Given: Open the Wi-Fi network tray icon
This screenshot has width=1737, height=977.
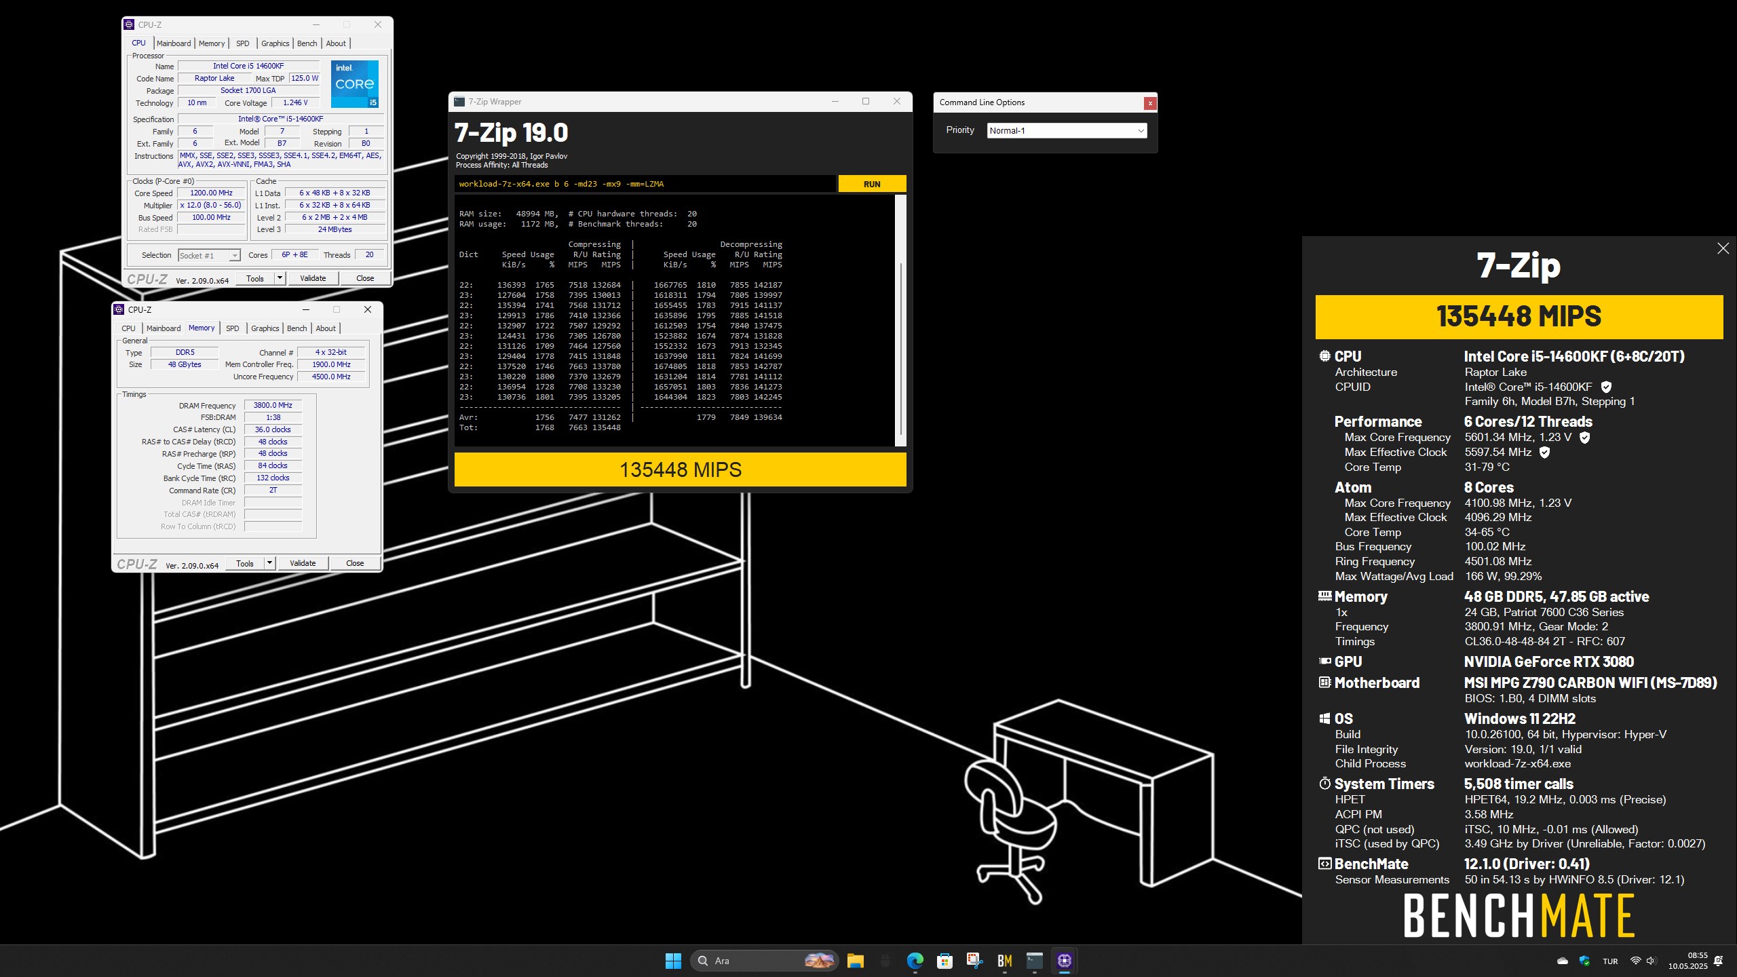Looking at the screenshot, I should (1635, 961).
